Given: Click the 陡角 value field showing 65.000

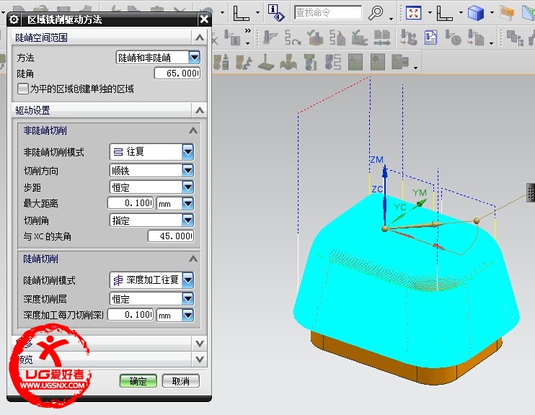Looking at the screenshot, I should tap(177, 73).
